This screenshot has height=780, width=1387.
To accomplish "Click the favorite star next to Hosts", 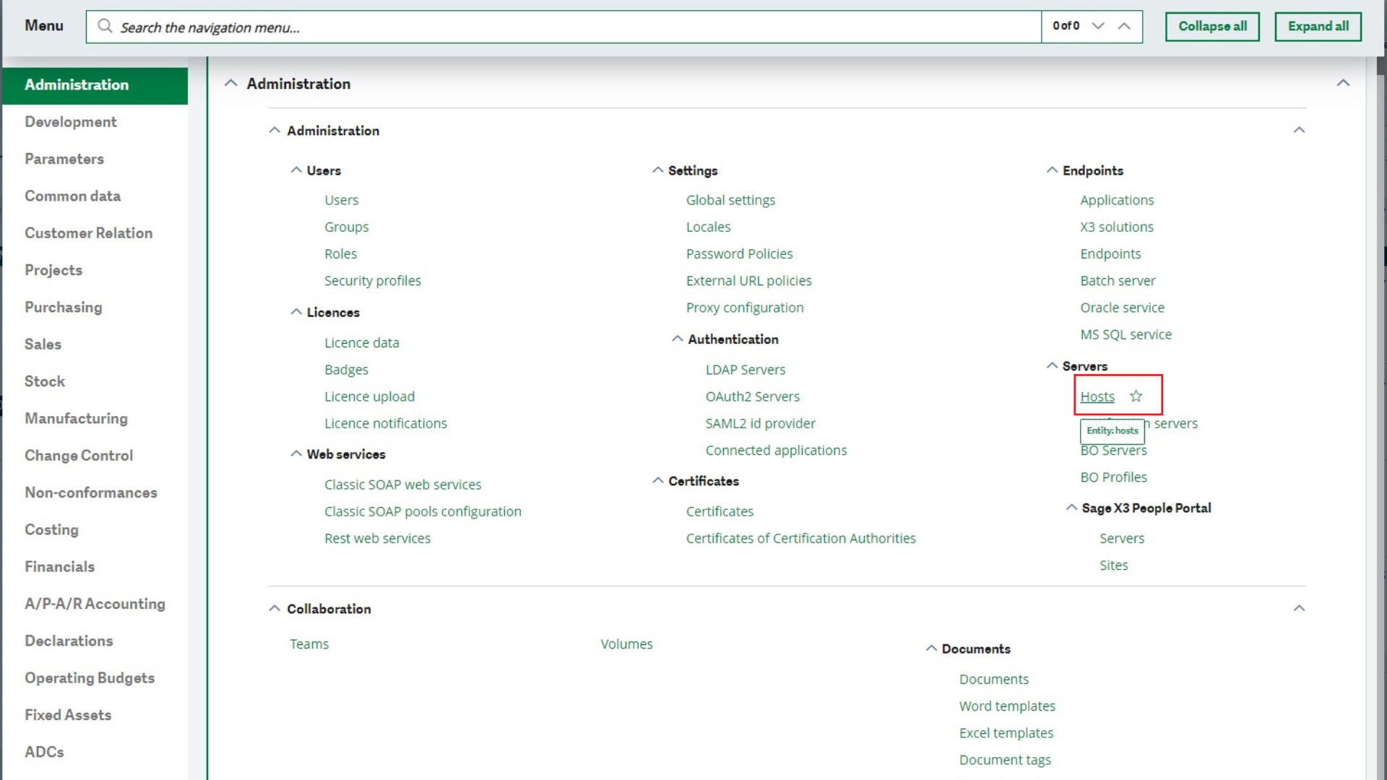I will click(x=1136, y=396).
